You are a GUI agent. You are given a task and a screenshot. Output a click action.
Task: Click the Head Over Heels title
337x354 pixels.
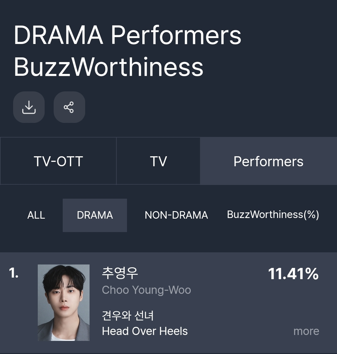click(x=145, y=331)
